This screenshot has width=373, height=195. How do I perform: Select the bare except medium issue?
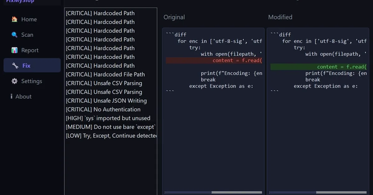110,127
